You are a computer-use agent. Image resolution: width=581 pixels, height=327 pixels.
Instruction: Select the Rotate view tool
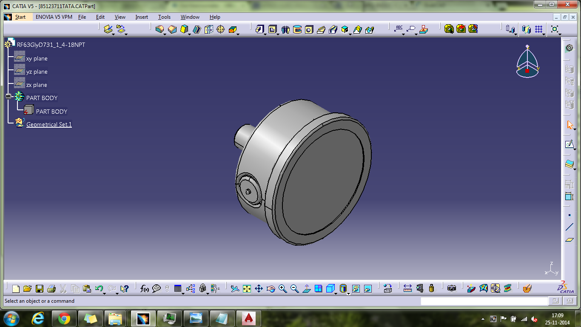pos(271,289)
